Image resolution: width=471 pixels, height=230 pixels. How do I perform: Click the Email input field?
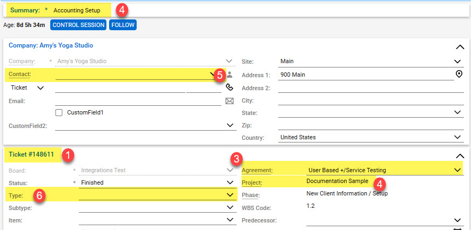[x=138, y=101]
